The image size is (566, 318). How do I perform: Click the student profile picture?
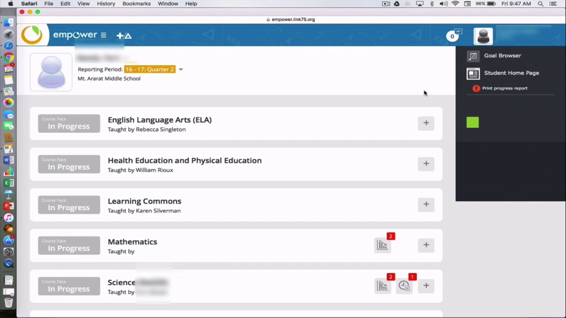[x=51, y=72]
